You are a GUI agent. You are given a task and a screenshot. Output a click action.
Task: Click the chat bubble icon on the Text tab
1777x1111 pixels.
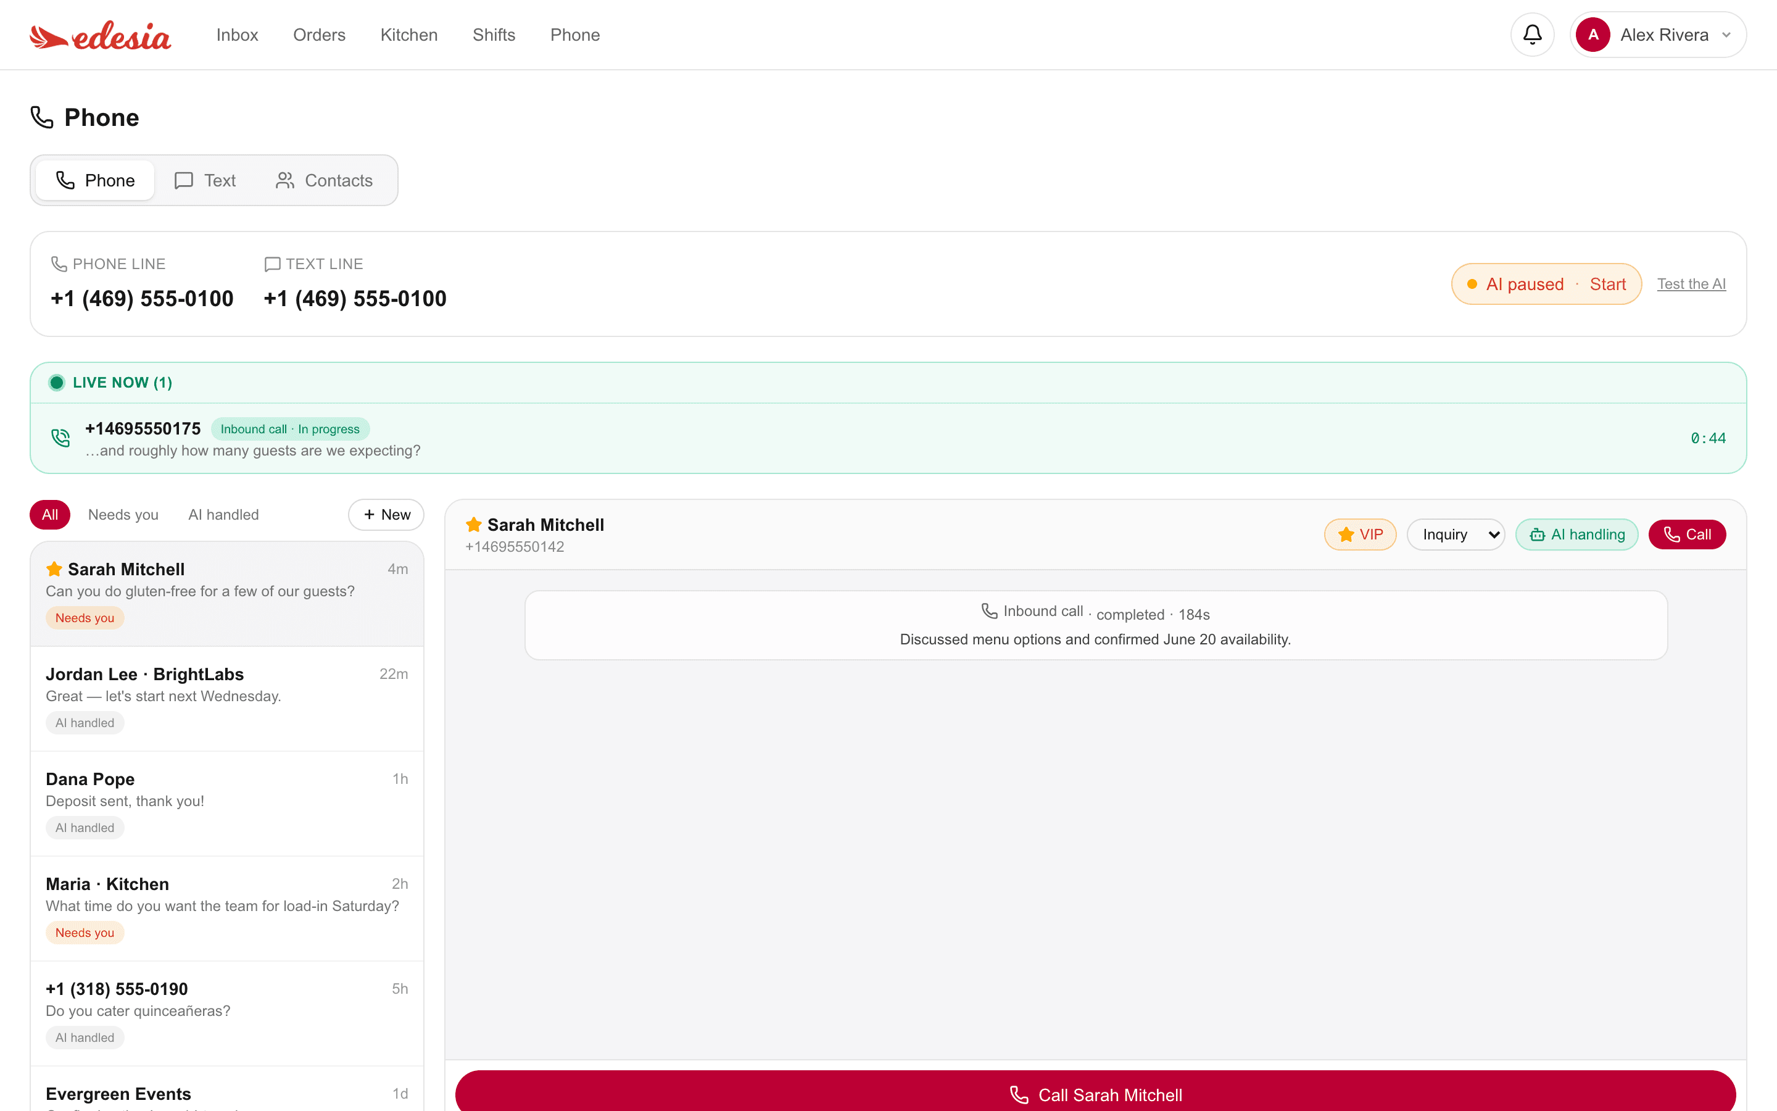[184, 180]
